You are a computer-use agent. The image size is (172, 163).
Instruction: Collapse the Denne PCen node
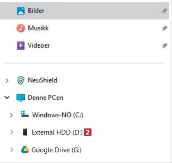pos(7,98)
